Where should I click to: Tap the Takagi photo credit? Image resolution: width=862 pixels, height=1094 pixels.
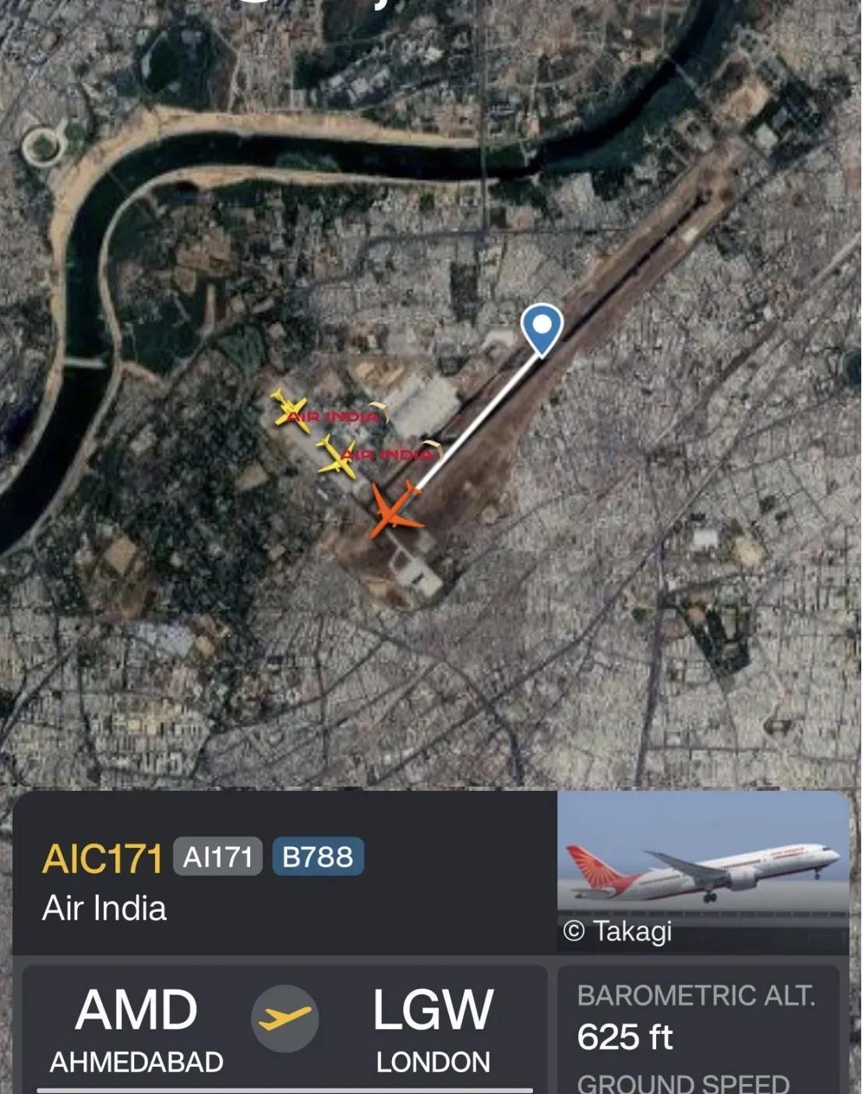coord(617,931)
